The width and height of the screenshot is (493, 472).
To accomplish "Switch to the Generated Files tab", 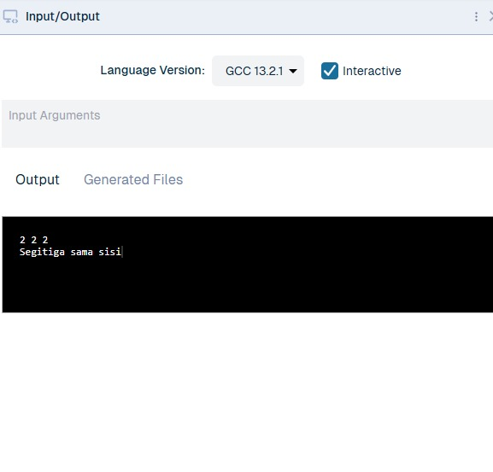I will 133,179.
